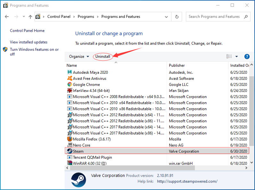Click the Avast Free Antivirus icon
Screen dimensions: 255x190
pyautogui.click(x=70, y=78)
